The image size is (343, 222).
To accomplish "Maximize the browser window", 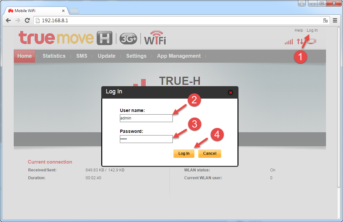I will coord(322,3).
